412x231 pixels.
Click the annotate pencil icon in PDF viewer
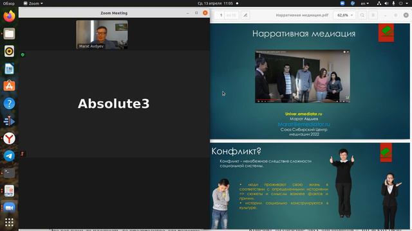pos(245,15)
